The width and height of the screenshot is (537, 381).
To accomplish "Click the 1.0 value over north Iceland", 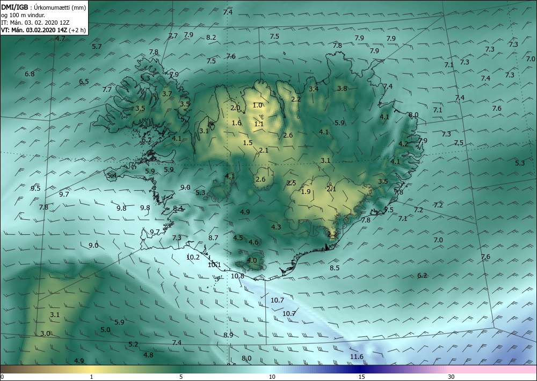I will pyautogui.click(x=257, y=105).
